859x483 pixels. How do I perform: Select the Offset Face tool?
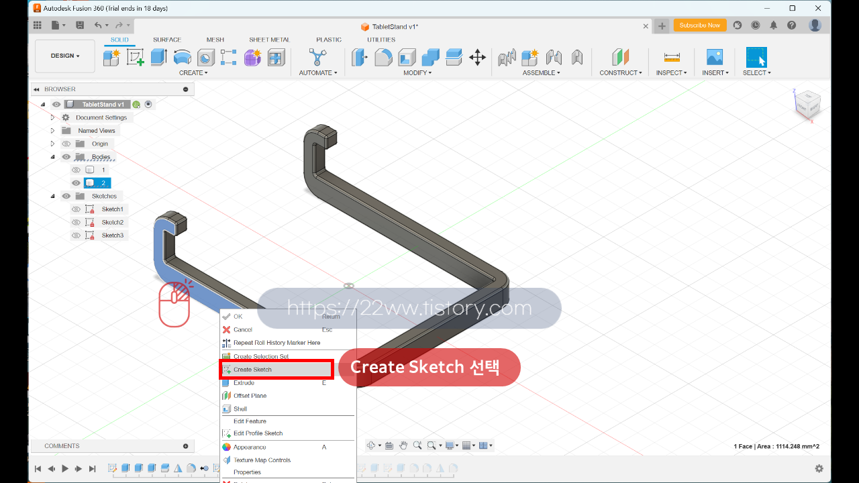pyautogui.click(x=454, y=58)
